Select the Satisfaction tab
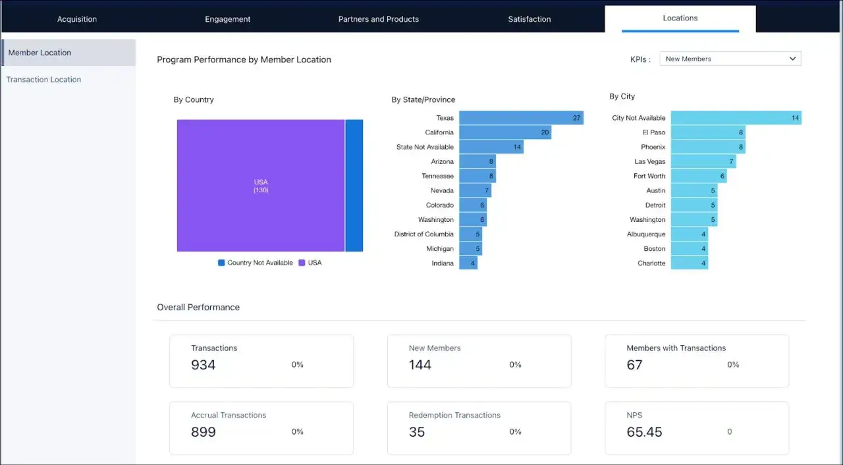 click(530, 19)
